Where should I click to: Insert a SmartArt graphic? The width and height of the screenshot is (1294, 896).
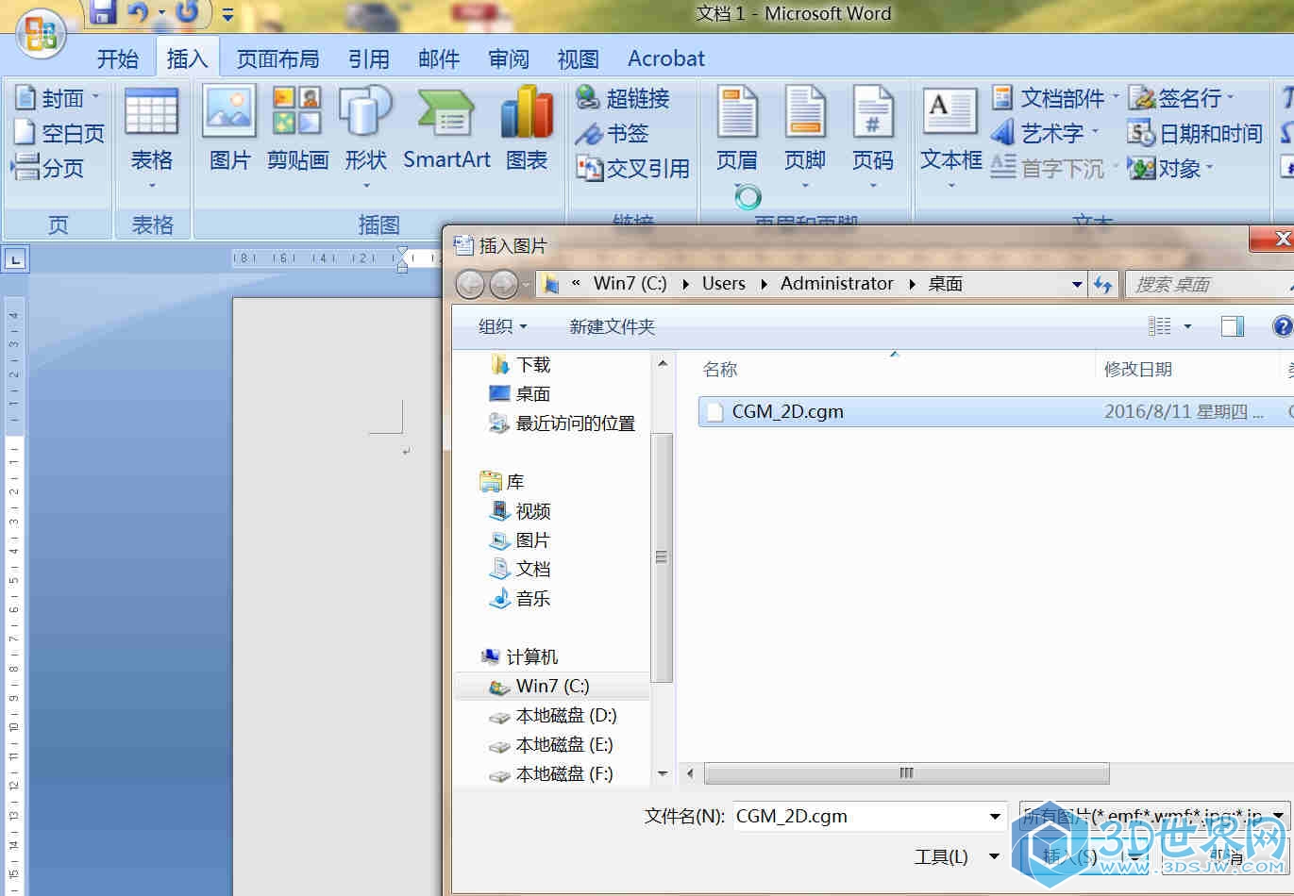[x=446, y=129]
